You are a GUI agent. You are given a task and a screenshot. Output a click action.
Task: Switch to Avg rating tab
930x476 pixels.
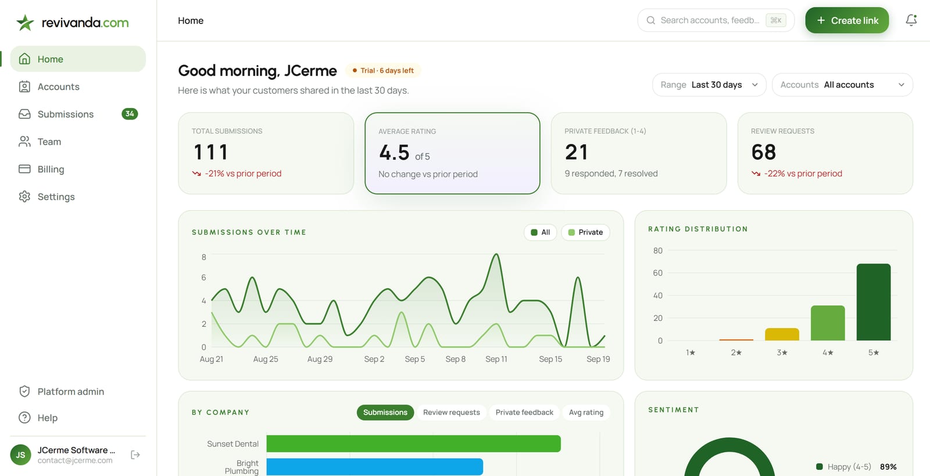[586, 412]
